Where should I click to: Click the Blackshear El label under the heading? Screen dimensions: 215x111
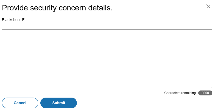pos(14,20)
